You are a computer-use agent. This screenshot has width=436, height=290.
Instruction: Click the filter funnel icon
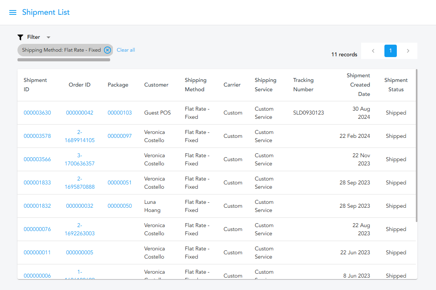click(20, 37)
